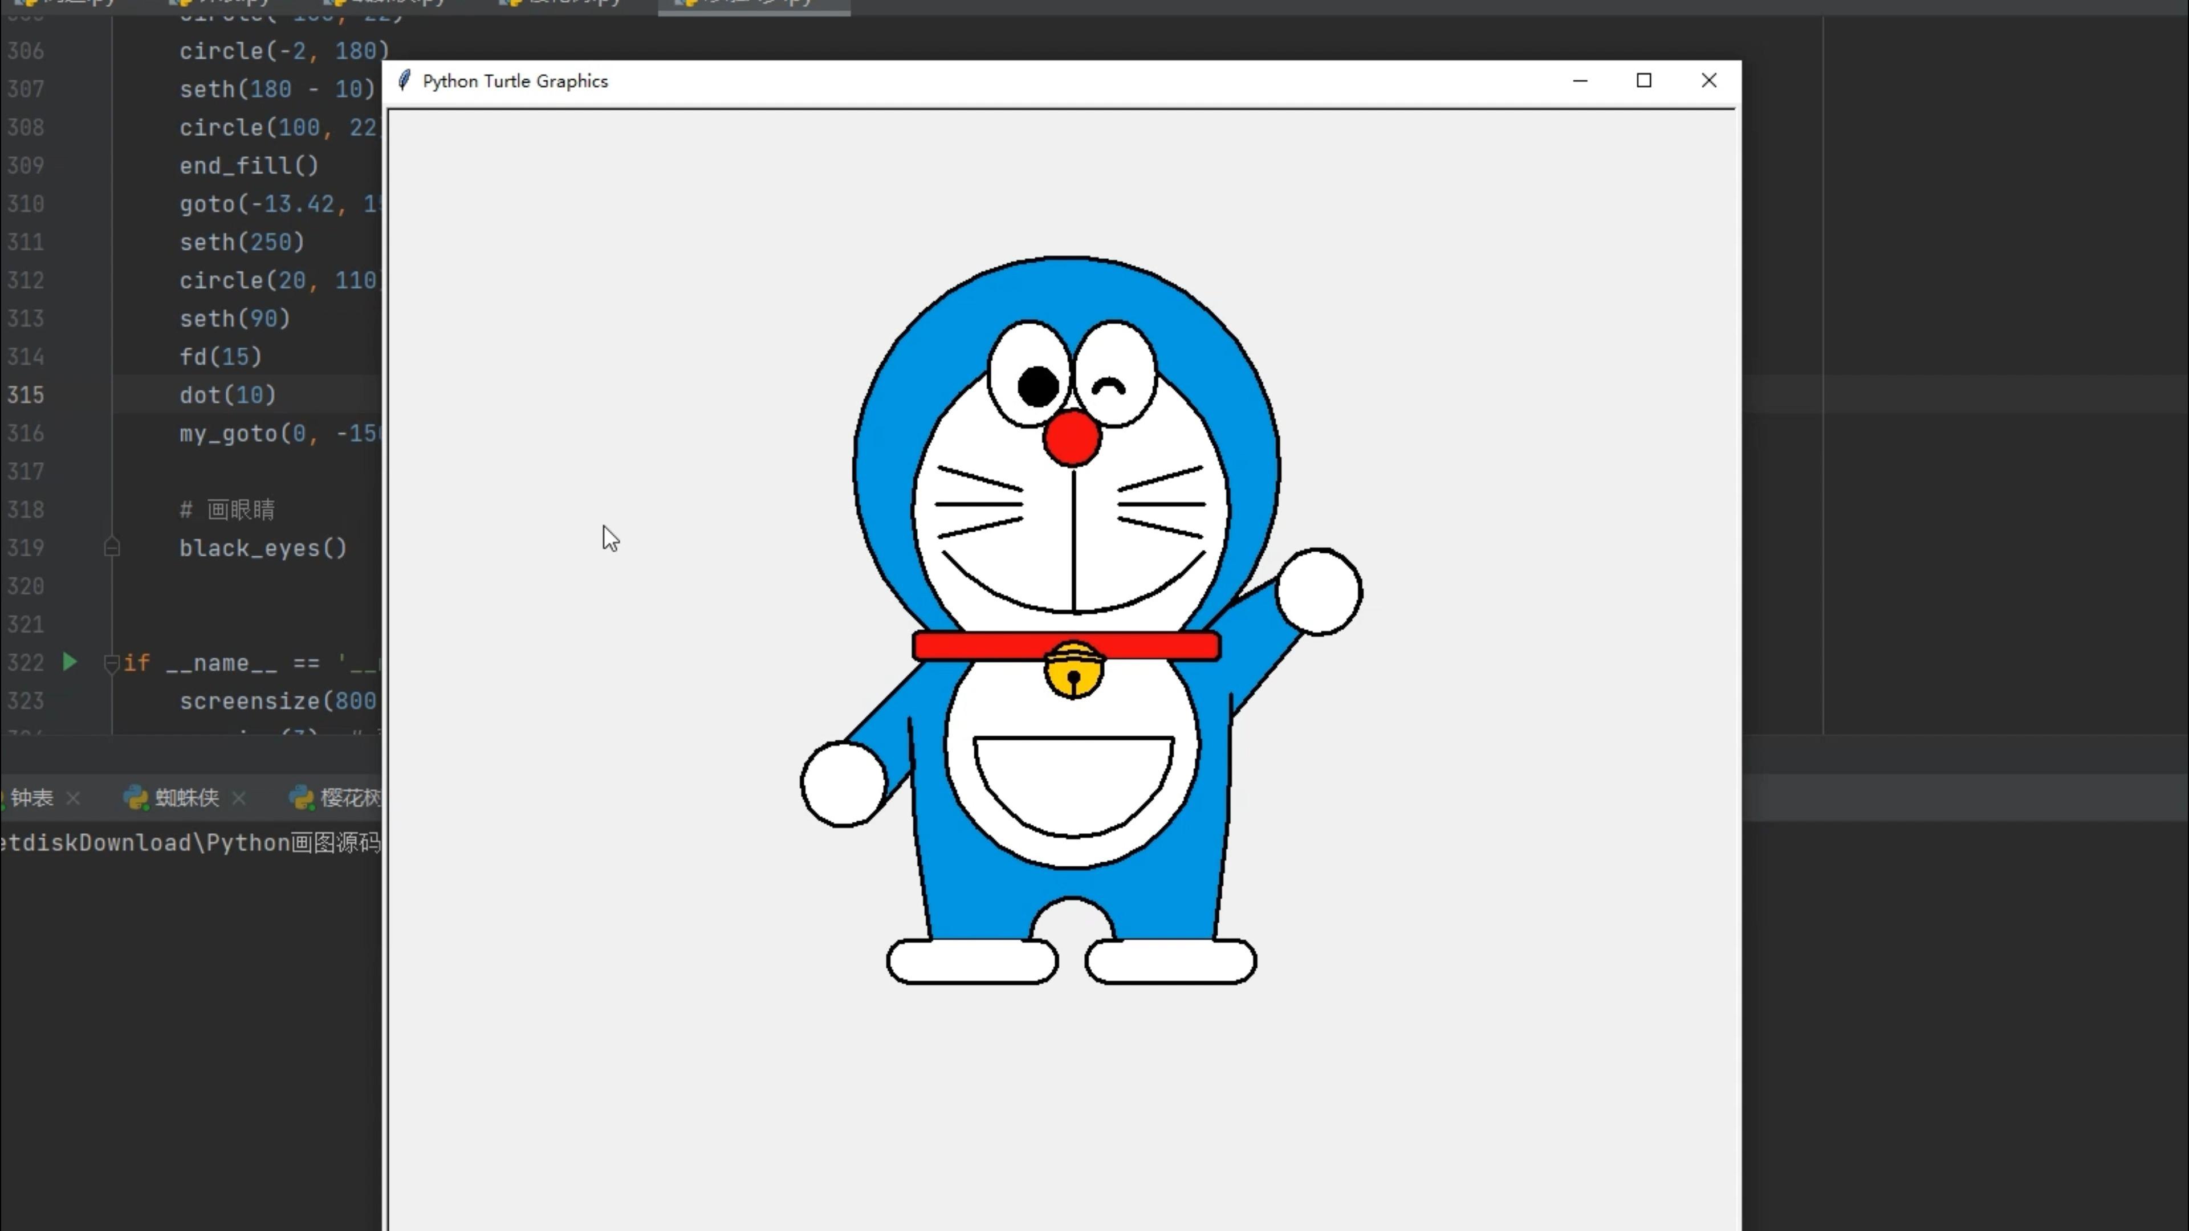Click the console path ending Python画图源码
This screenshot has width=2189, height=1231.
(x=190, y=843)
